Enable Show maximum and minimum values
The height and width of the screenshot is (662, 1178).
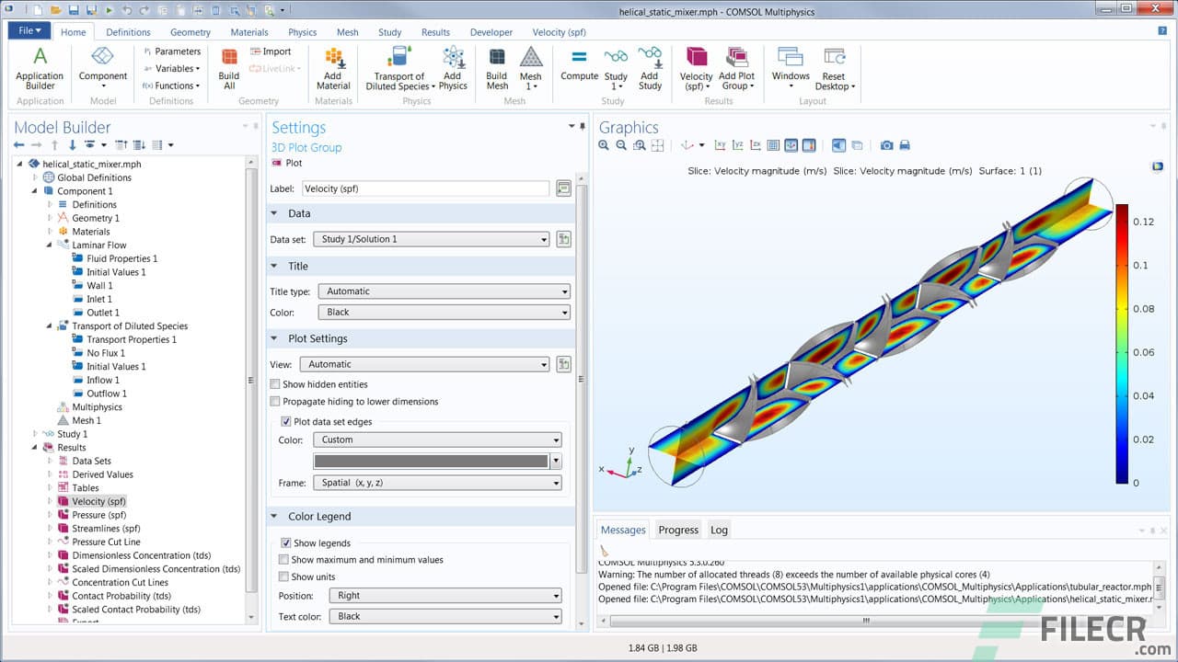pos(284,560)
